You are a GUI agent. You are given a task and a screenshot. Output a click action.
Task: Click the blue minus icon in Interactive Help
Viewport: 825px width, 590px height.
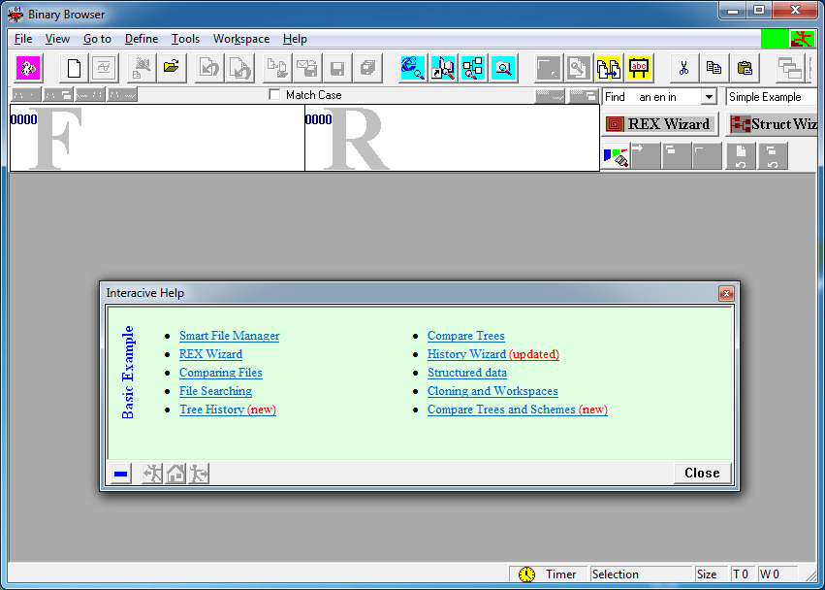pos(121,474)
